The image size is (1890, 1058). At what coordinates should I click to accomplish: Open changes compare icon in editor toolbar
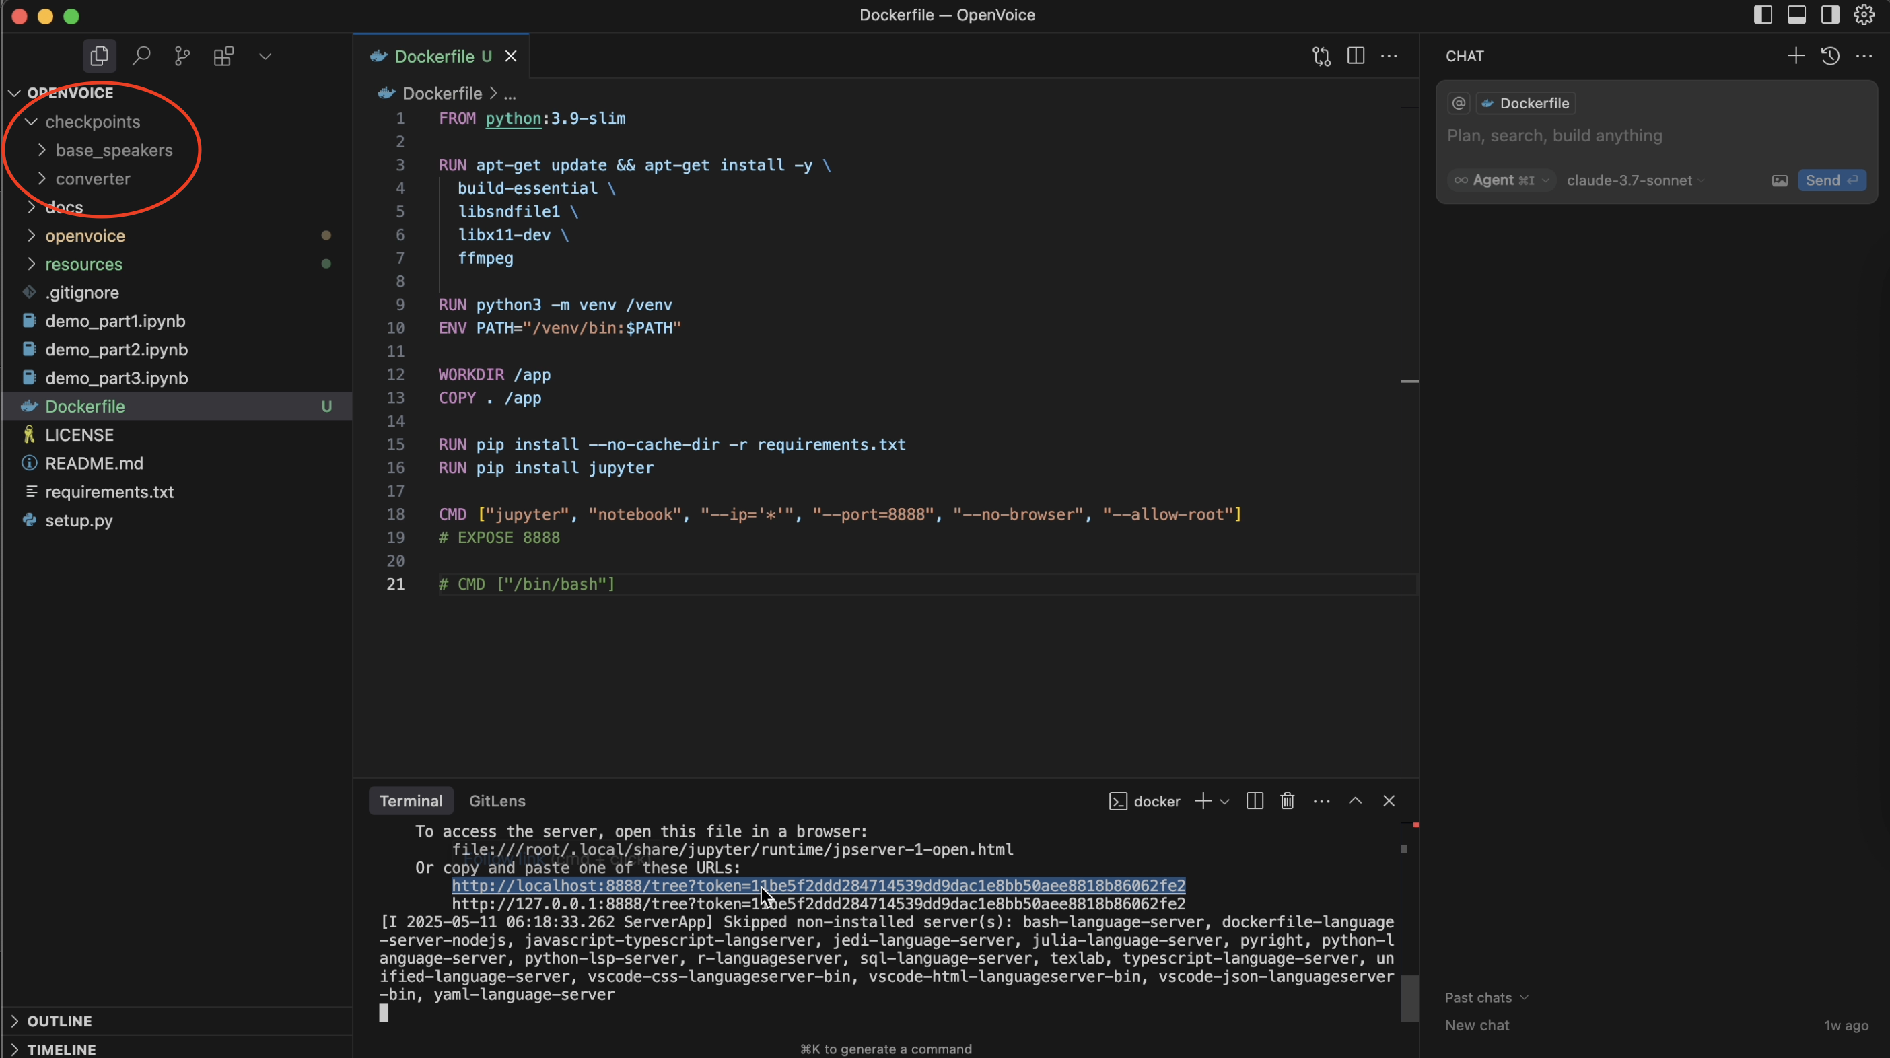[1321, 57]
